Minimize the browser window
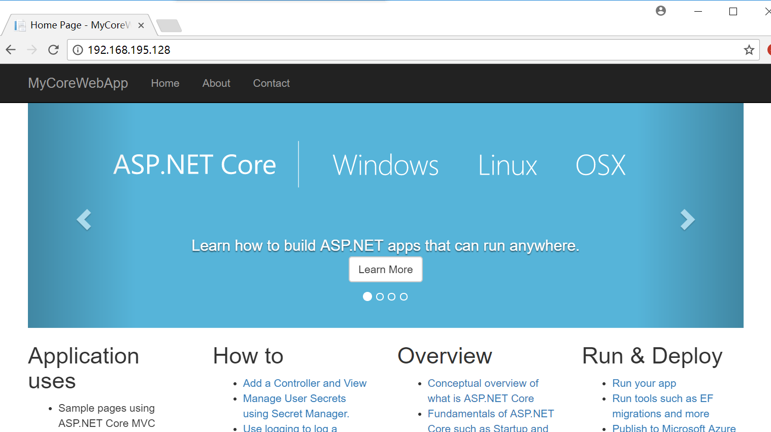 [x=698, y=11]
